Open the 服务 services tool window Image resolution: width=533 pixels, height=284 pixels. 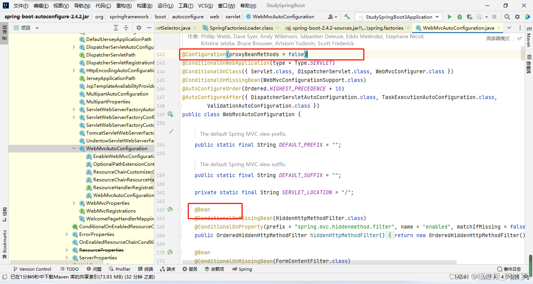(190, 269)
